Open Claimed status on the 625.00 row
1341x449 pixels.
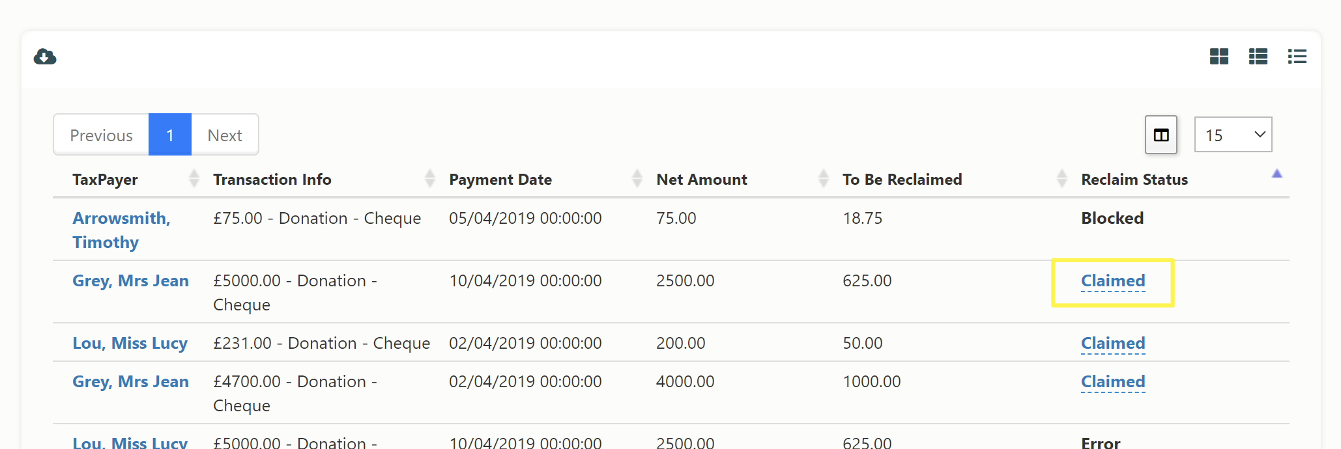click(1113, 281)
